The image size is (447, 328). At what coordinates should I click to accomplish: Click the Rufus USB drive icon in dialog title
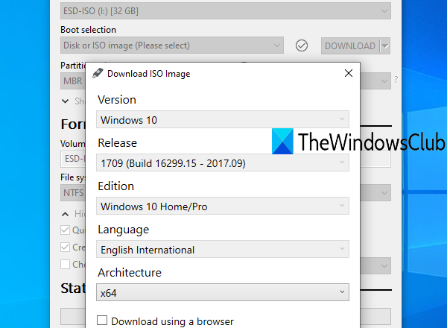pos(98,73)
